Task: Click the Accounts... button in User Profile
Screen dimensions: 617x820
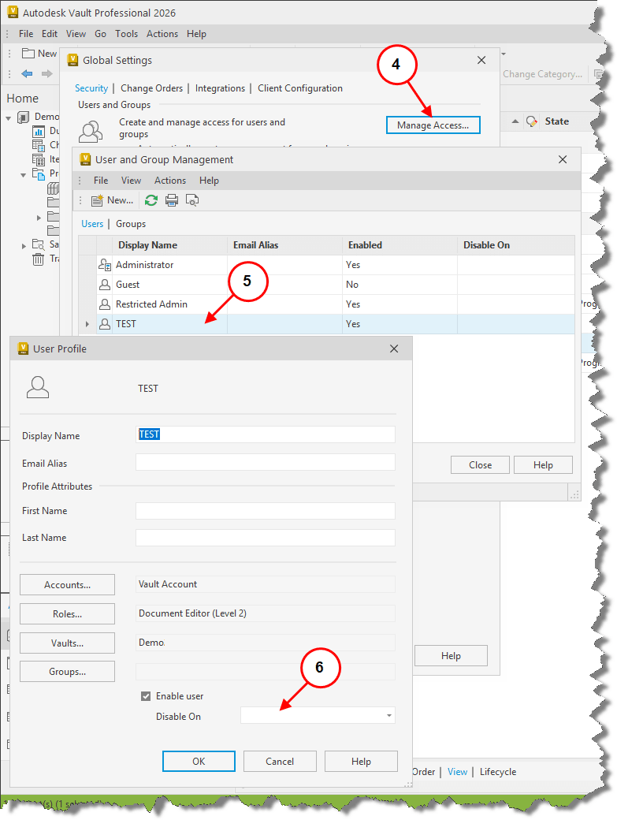Action: click(x=68, y=585)
